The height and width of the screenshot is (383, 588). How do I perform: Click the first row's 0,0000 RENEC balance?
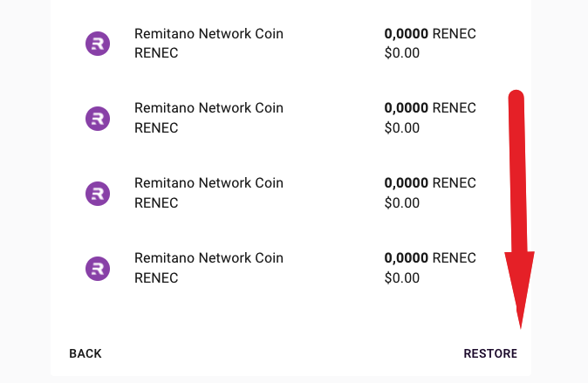pyautogui.click(x=430, y=34)
